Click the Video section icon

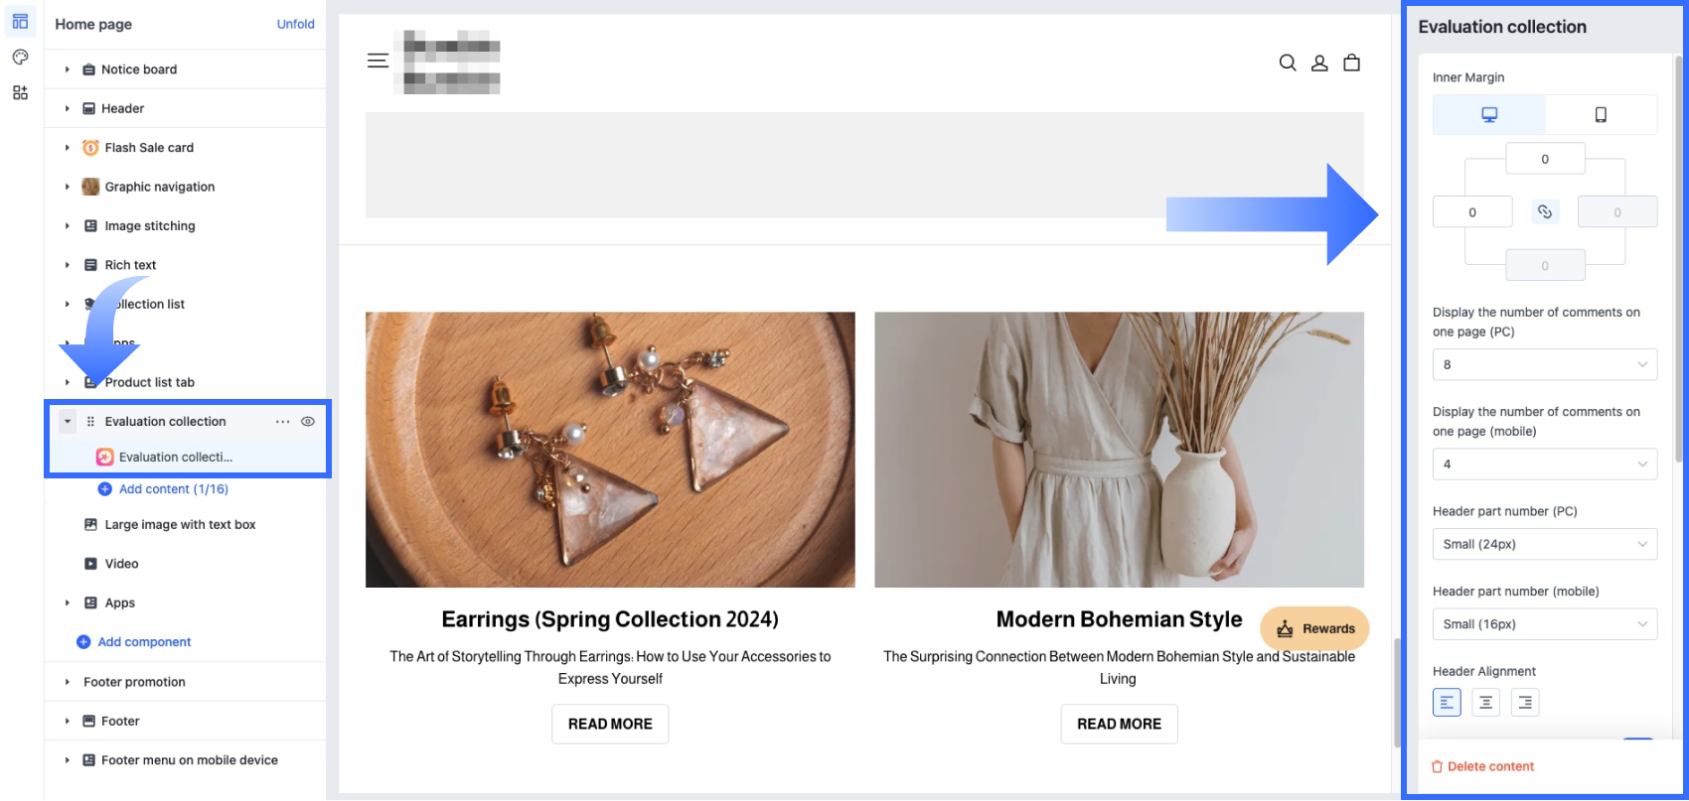90,564
